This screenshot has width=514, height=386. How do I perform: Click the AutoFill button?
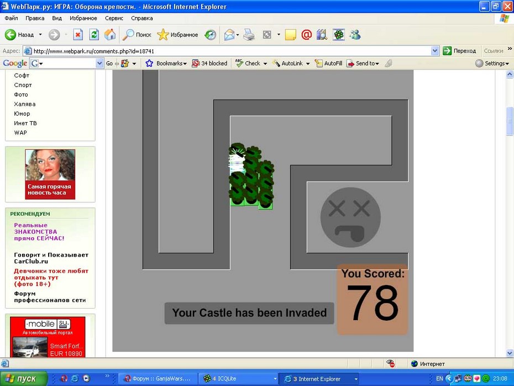[x=328, y=63]
